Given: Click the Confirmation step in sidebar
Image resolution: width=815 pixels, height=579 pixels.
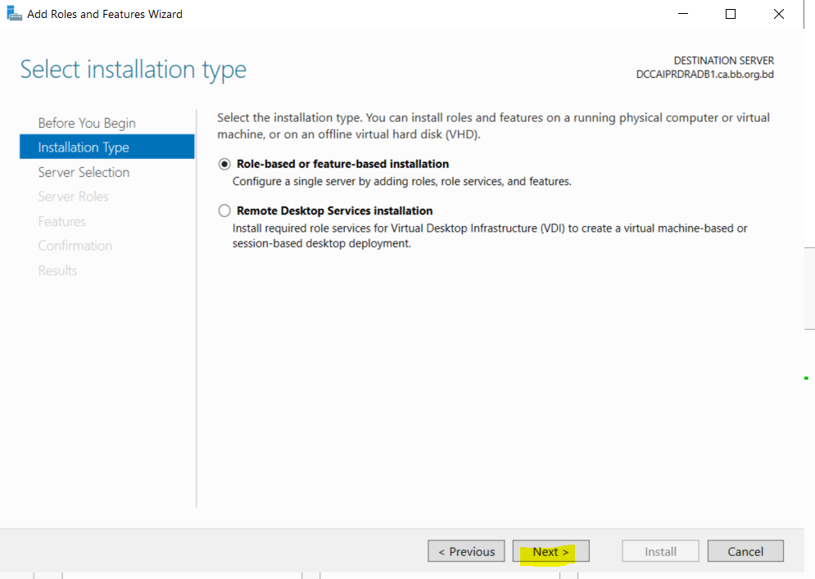Looking at the screenshot, I should [75, 246].
